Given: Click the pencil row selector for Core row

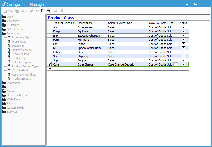Looking at the screenshot, I should 50,64.
